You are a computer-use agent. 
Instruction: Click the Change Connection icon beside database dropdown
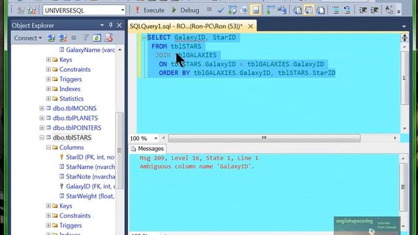point(32,10)
